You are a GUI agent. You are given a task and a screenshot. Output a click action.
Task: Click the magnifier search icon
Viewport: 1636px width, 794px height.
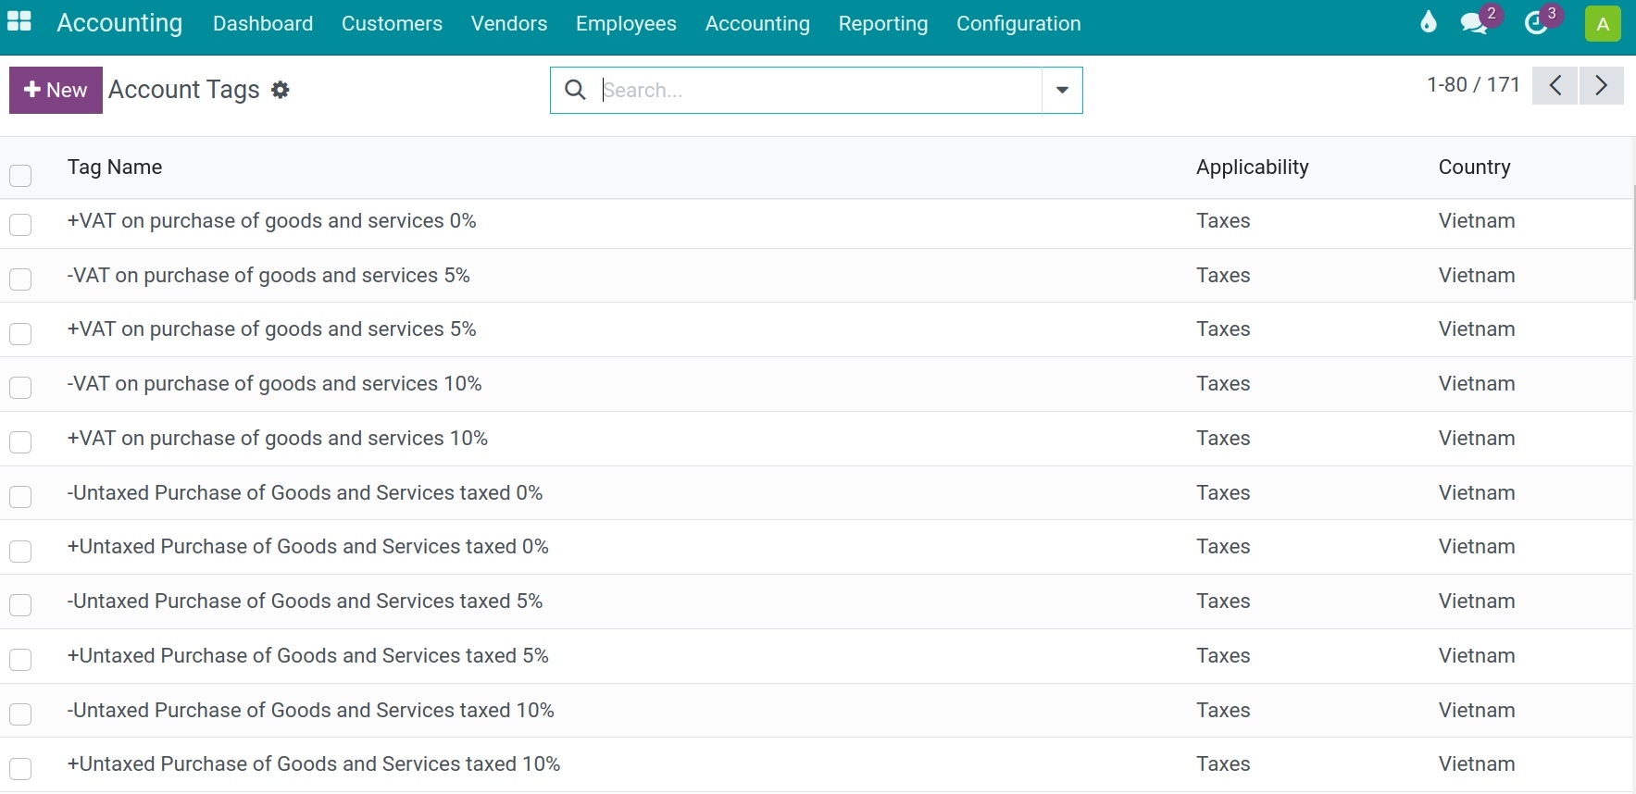(575, 90)
